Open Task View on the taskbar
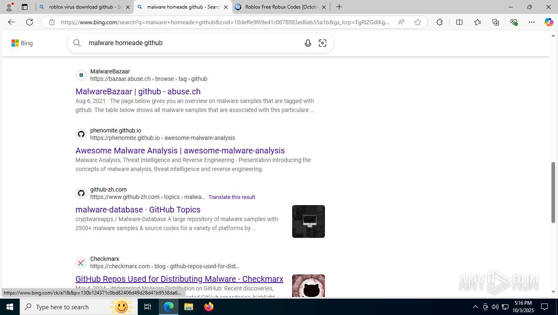 [148, 307]
